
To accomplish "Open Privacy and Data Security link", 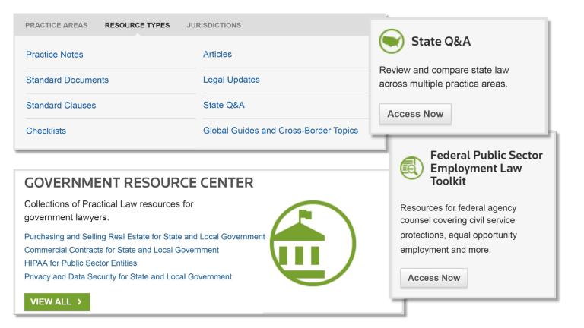I will (x=128, y=277).
